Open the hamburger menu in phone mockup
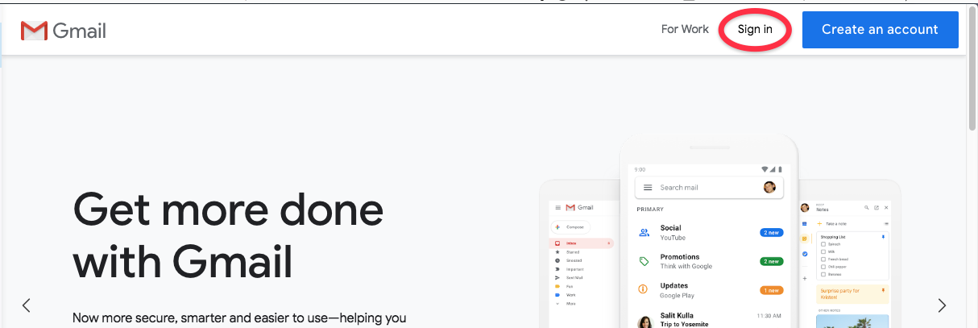Screen dimensions: 978x328 (x=647, y=187)
